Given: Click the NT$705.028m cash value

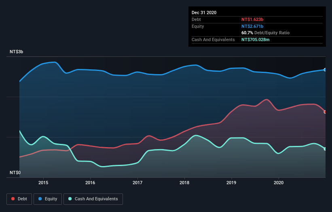Looking at the screenshot, I should pos(256,39).
